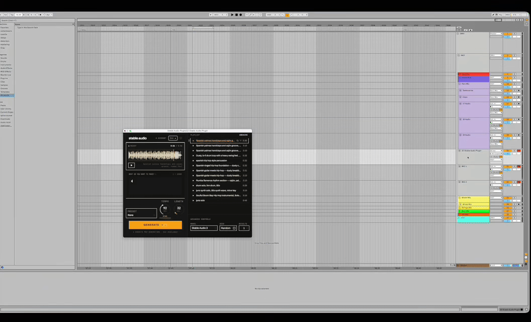Copy prompt icon on first playlist row
The width and height of the screenshot is (531, 322).
tap(238, 141)
